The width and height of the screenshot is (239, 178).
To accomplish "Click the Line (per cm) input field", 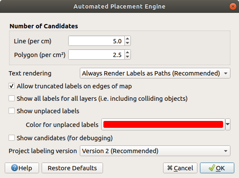I will pos(97,41).
